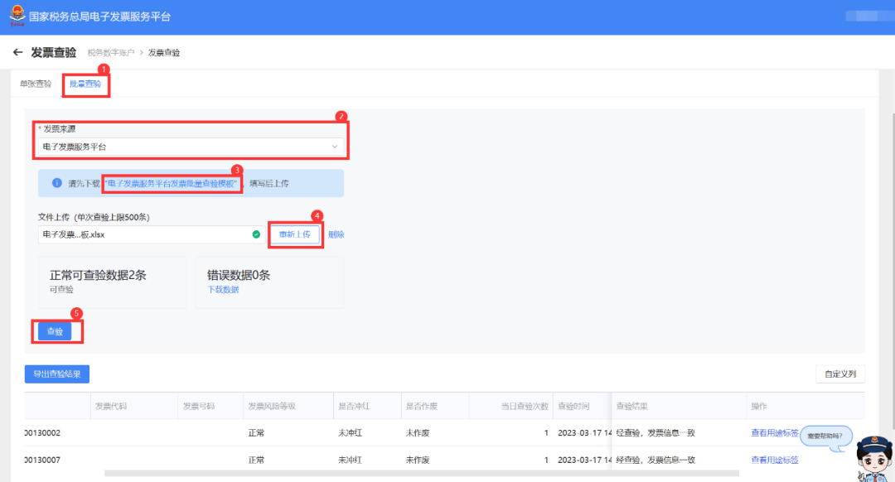The width and height of the screenshot is (895, 482).
Task: Click 查看用途标签 in the 00130007 row
Action: click(x=775, y=460)
